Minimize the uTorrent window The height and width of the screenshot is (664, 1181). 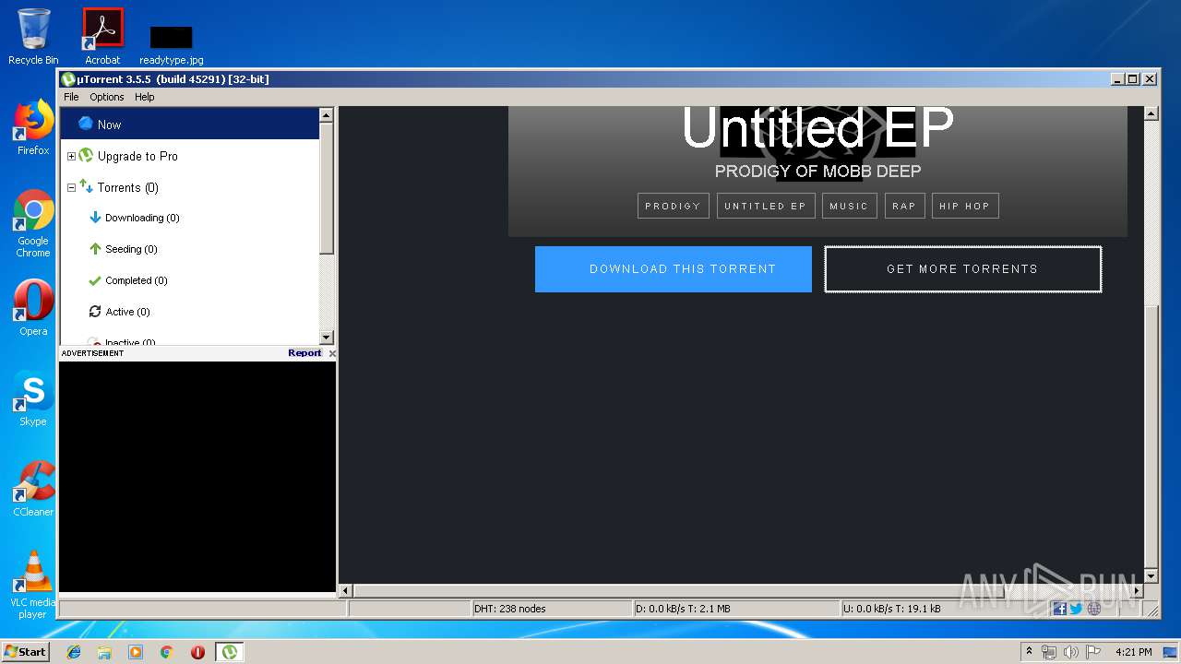[x=1117, y=79]
